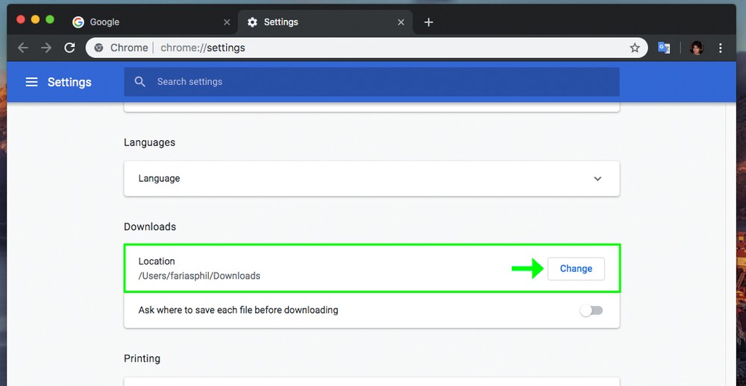Open Chrome's three-dot menu
This screenshot has width=746, height=386.
[x=720, y=48]
